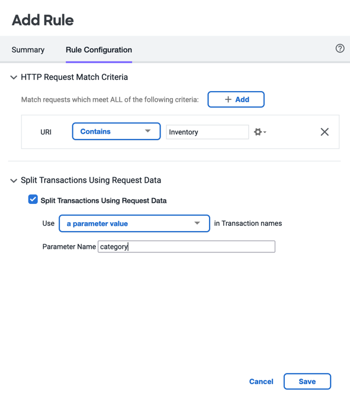The height and width of the screenshot is (409, 350).
Task: Click the Parameter Name input field
Action: click(x=187, y=246)
